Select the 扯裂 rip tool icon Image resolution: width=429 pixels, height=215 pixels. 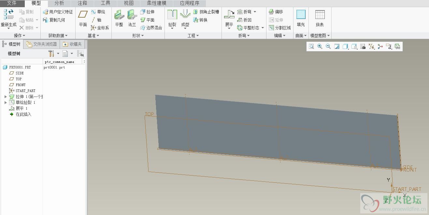point(172,15)
